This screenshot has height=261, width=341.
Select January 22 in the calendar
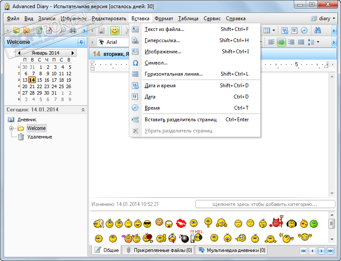(40, 86)
